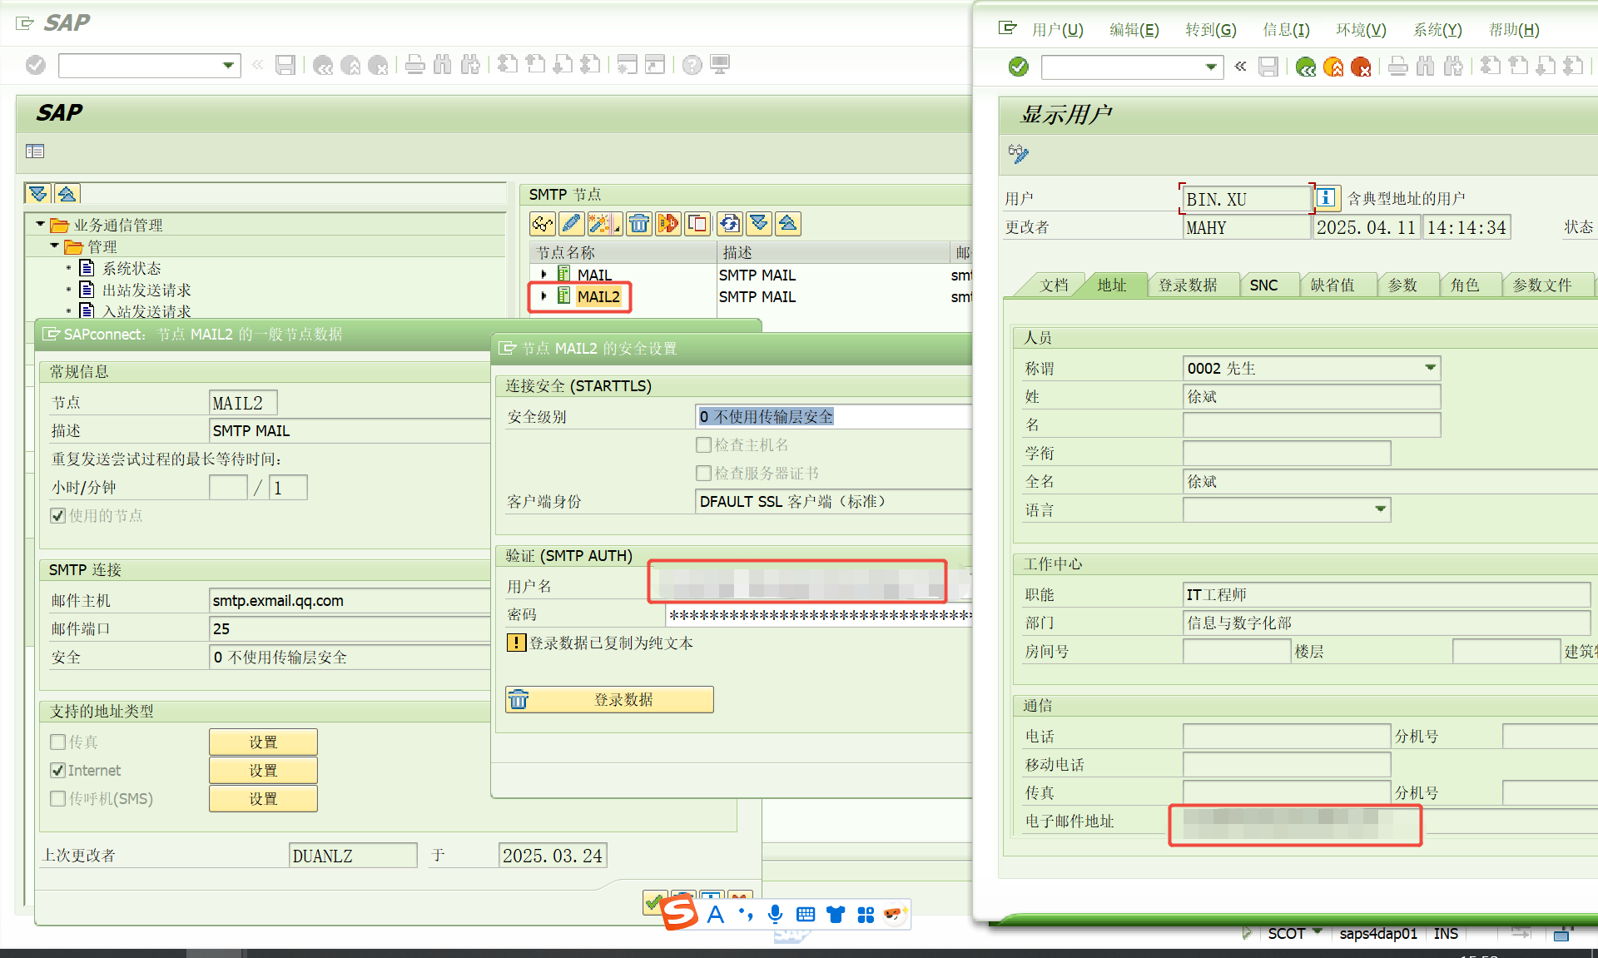1598x958 pixels.
Task: Click the 邮件主机 field showing smtp.exmail.qq.com
Action: click(x=350, y=600)
